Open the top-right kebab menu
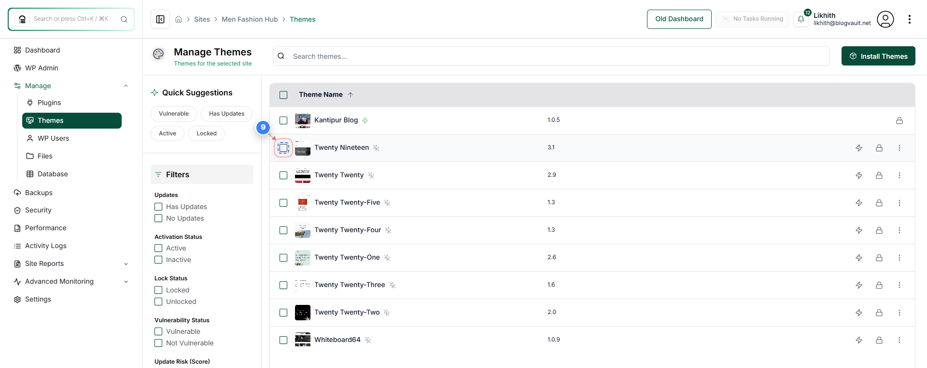927x368 pixels. 910,19
